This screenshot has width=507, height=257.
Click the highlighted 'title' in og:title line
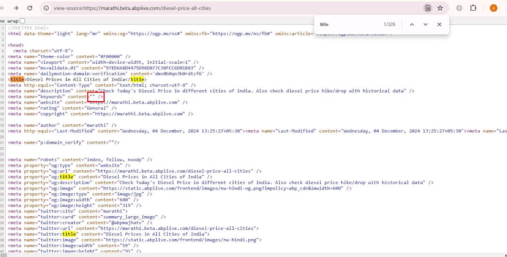click(x=67, y=177)
